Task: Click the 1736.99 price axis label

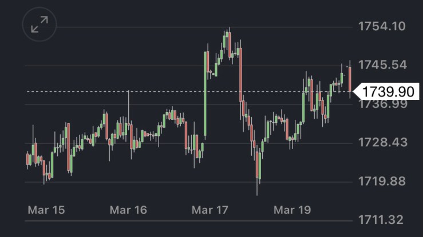Action: [382, 104]
